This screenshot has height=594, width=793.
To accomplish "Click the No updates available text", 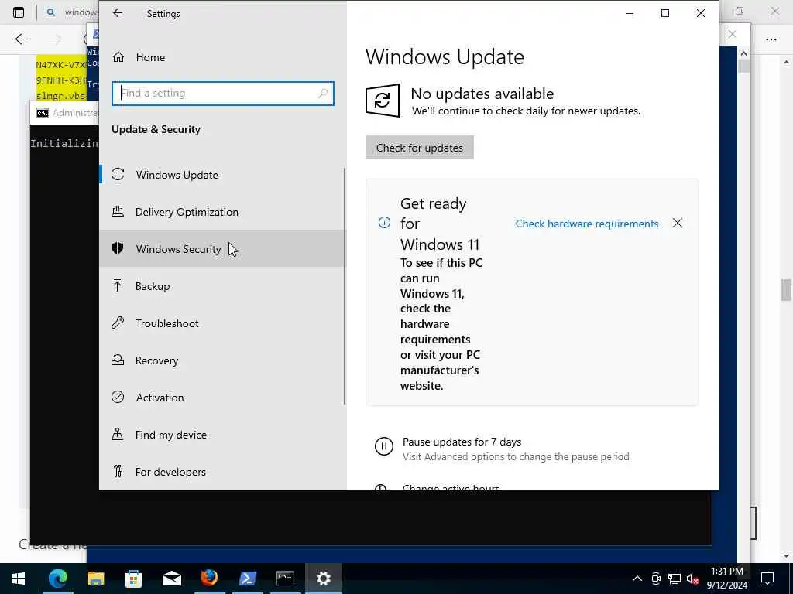I will click(482, 94).
